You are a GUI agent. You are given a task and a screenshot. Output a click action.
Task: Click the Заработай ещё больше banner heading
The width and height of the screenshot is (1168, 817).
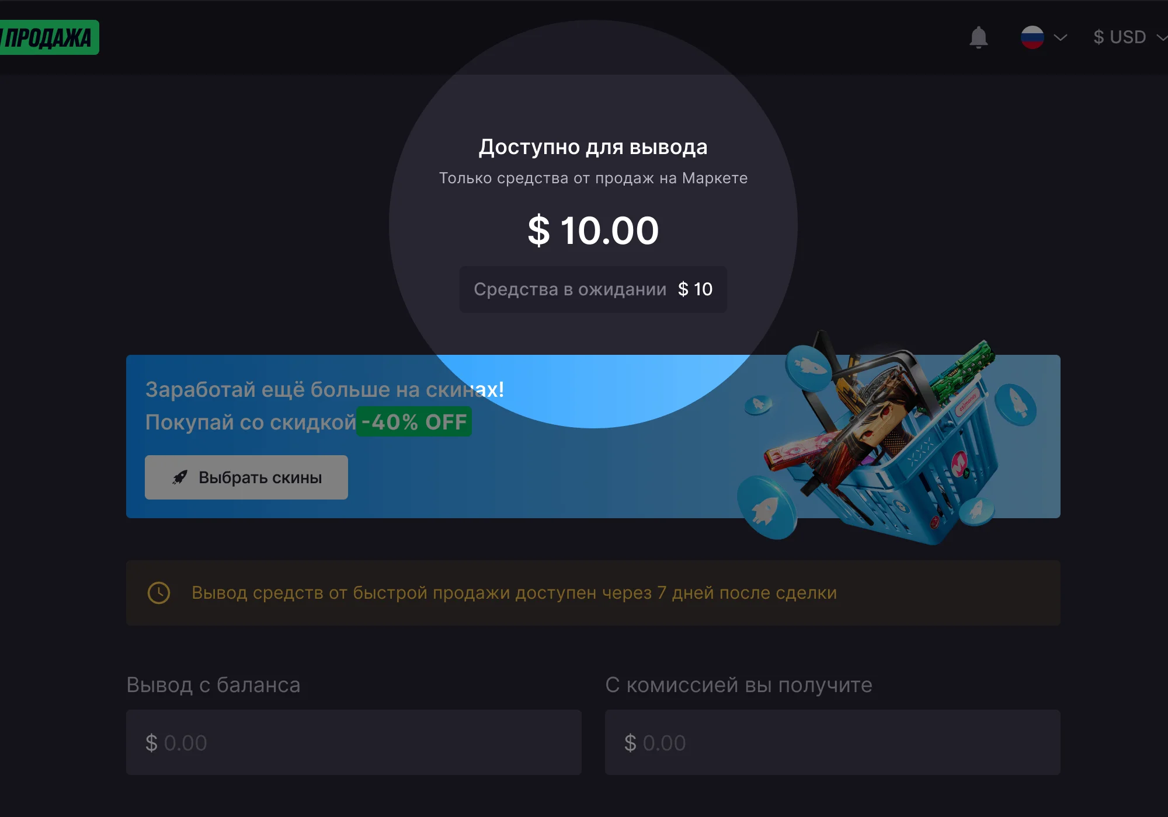pos(325,389)
